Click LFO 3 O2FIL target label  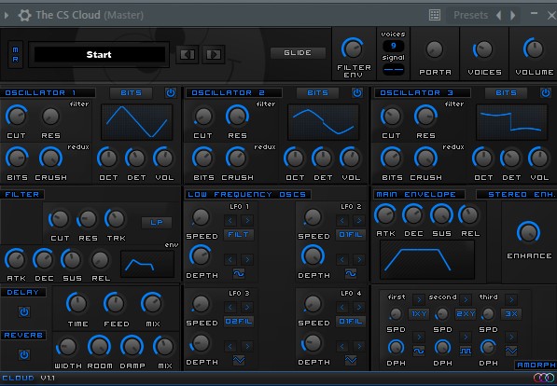(x=238, y=322)
